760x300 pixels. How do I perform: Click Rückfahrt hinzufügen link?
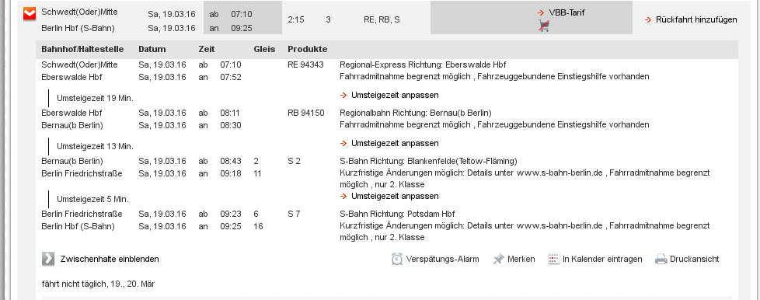(696, 20)
